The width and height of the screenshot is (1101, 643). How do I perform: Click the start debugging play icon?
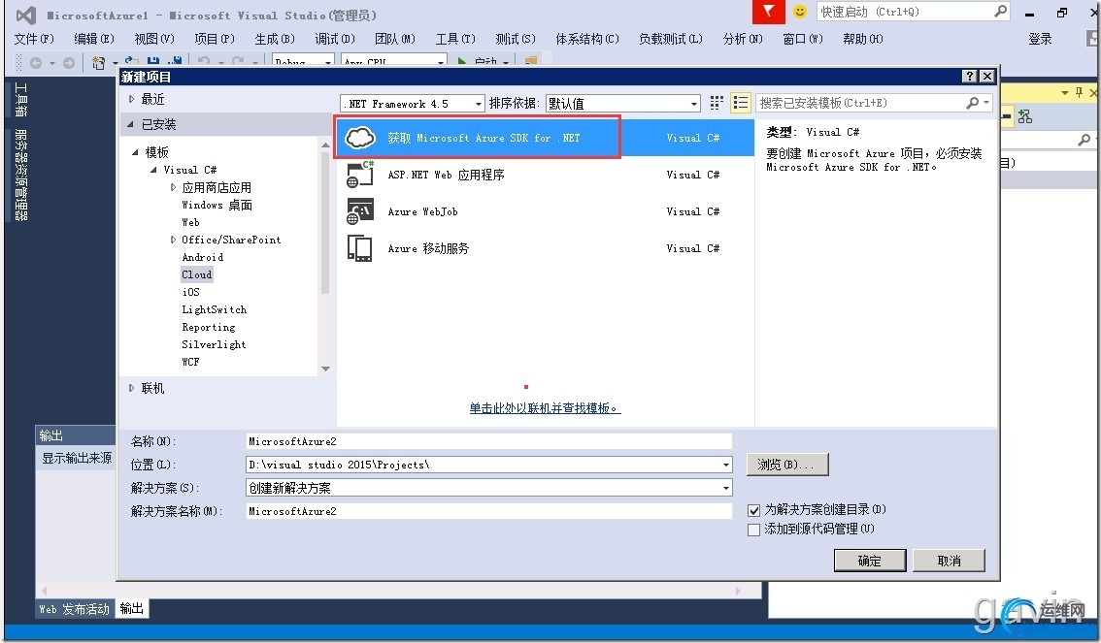462,62
